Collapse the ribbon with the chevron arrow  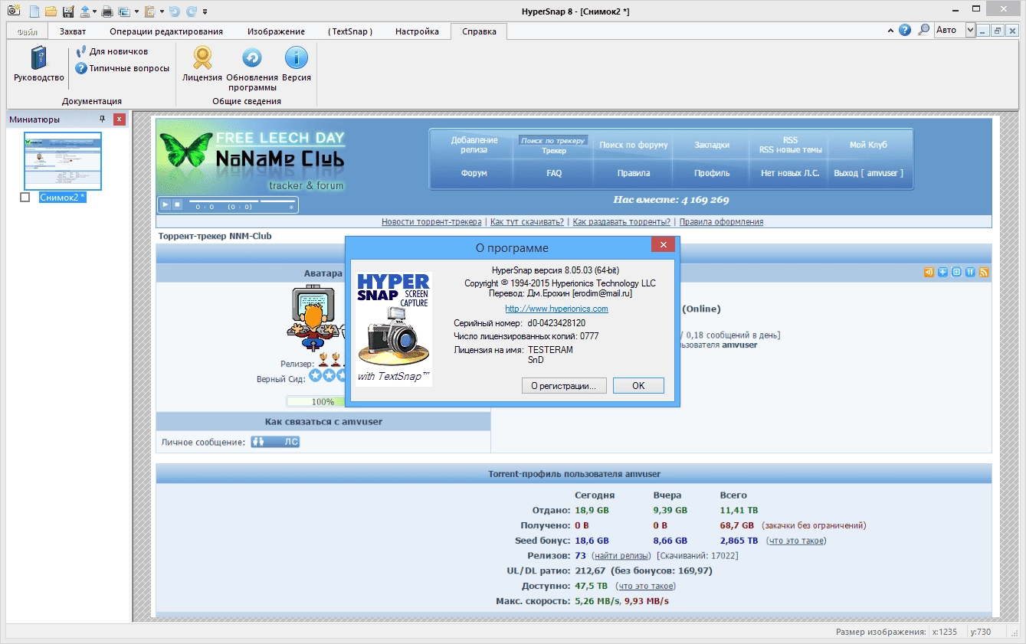click(x=890, y=31)
